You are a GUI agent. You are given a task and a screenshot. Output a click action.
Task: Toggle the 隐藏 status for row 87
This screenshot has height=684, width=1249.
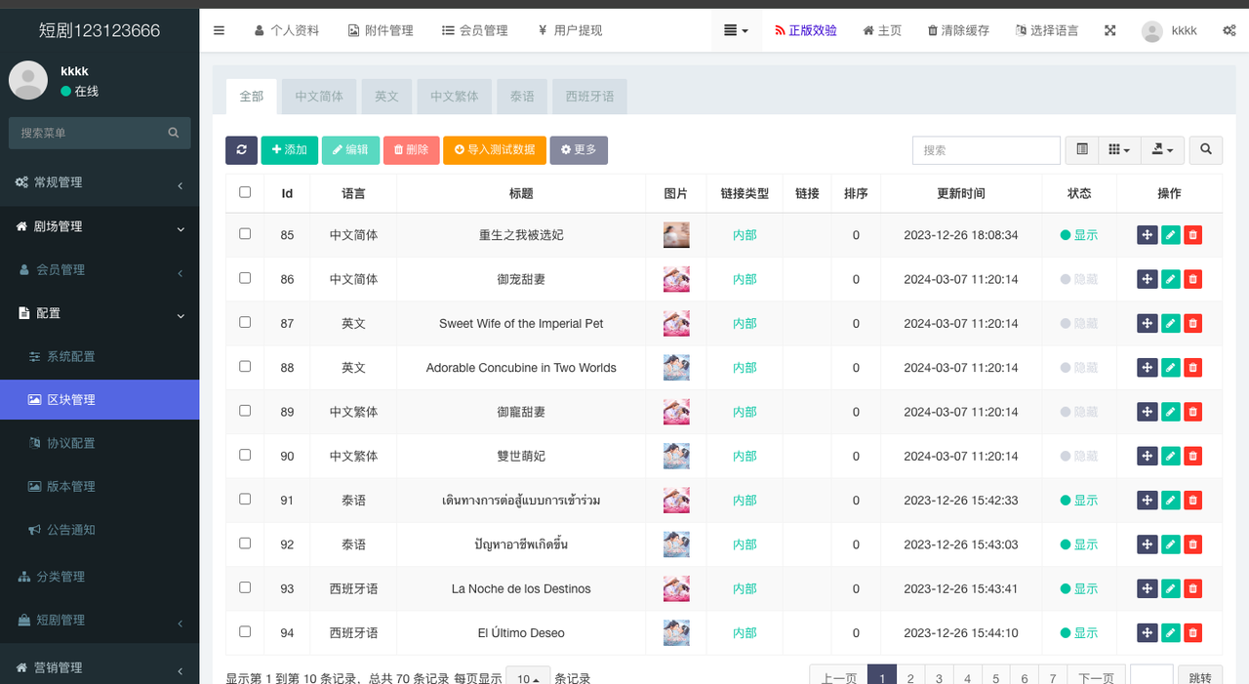click(1079, 324)
